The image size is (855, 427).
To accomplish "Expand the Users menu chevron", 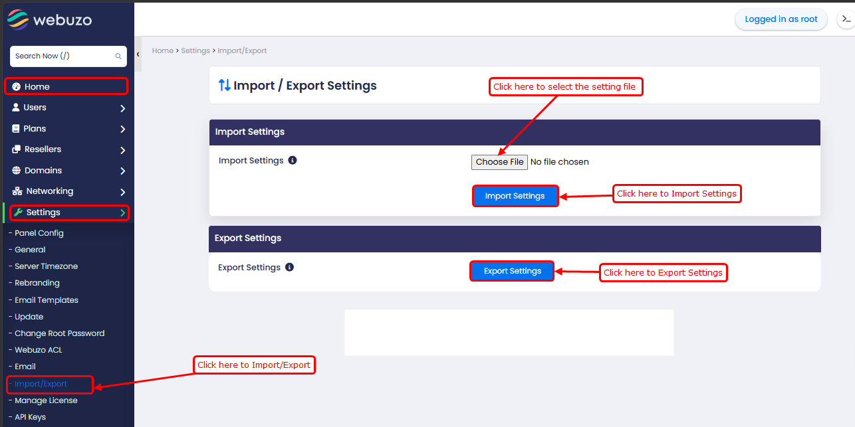I will (x=122, y=108).
